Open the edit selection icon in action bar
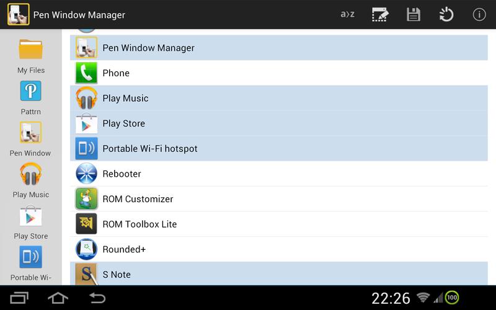This screenshot has width=496, height=310. tap(380, 14)
